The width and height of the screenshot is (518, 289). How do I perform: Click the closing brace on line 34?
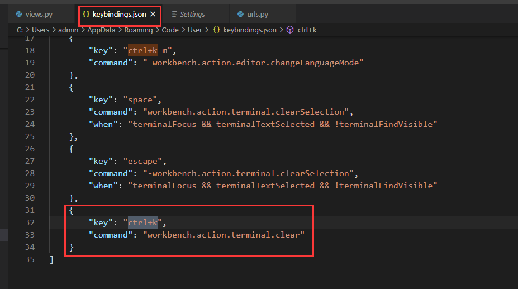click(71, 247)
